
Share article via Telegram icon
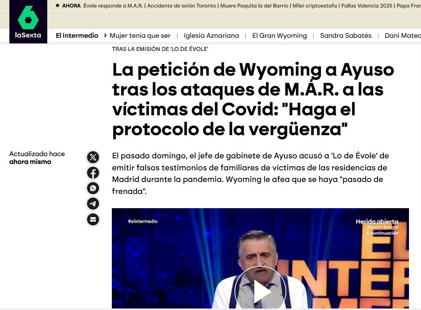click(x=93, y=204)
